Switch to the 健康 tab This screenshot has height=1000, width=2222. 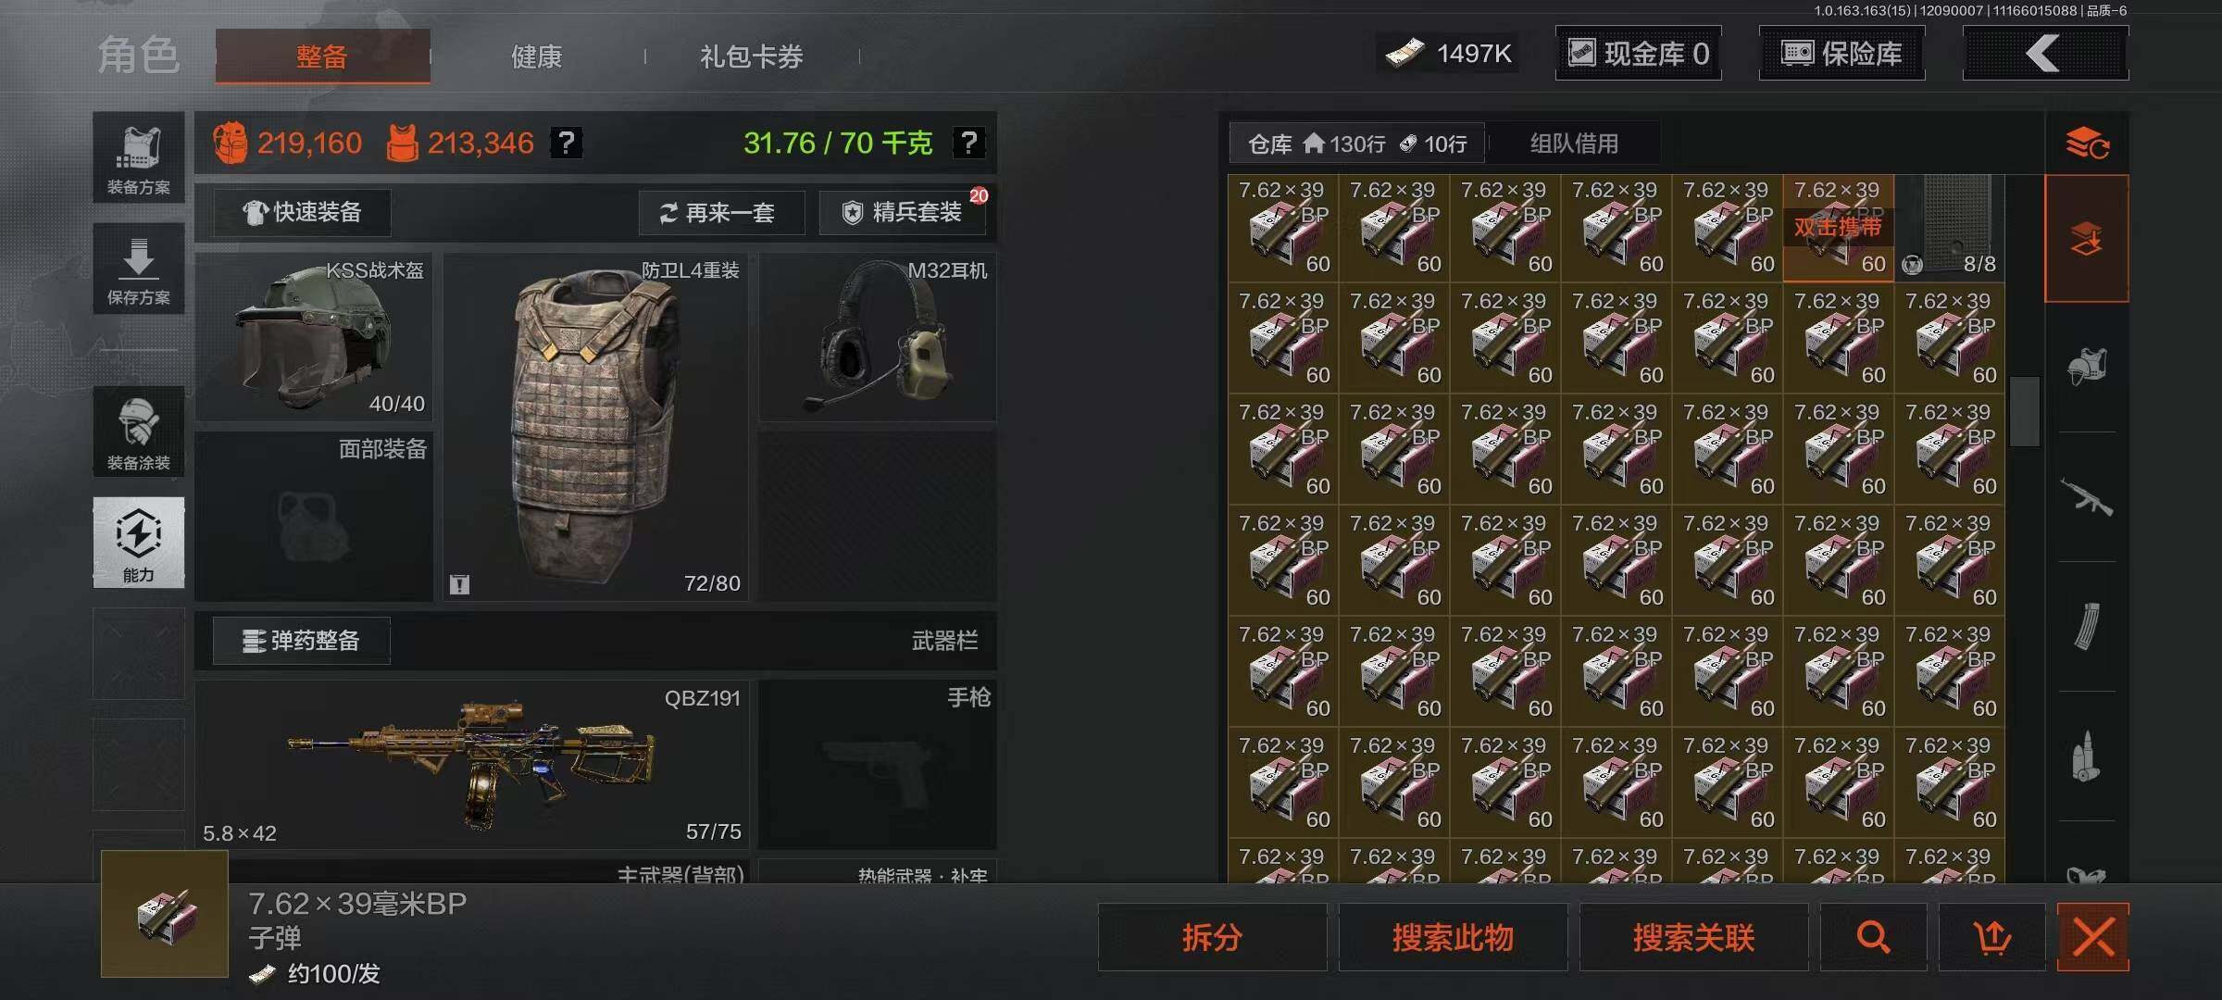click(537, 56)
